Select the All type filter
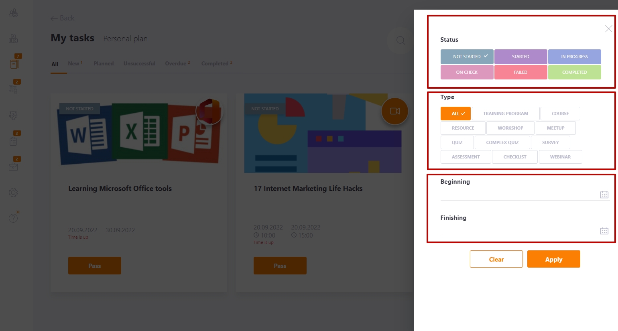 point(455,114)
